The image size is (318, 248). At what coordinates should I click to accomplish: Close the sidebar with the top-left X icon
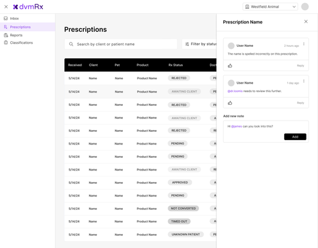click(x=6, y=7)
